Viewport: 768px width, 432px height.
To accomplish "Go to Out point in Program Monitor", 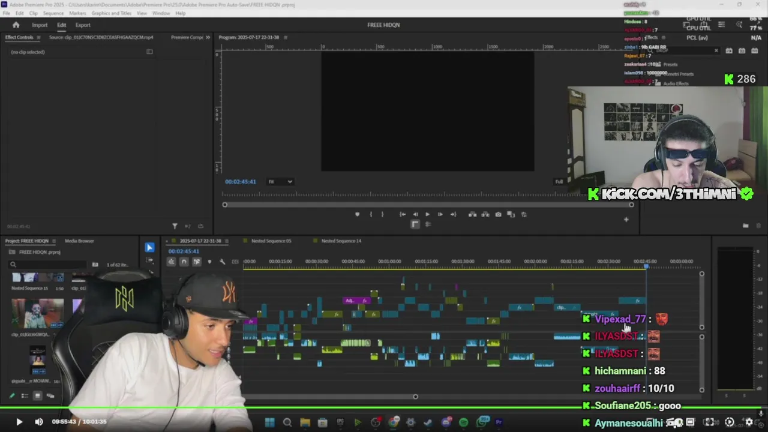I will pyautogui.click(x=453, y=214).
